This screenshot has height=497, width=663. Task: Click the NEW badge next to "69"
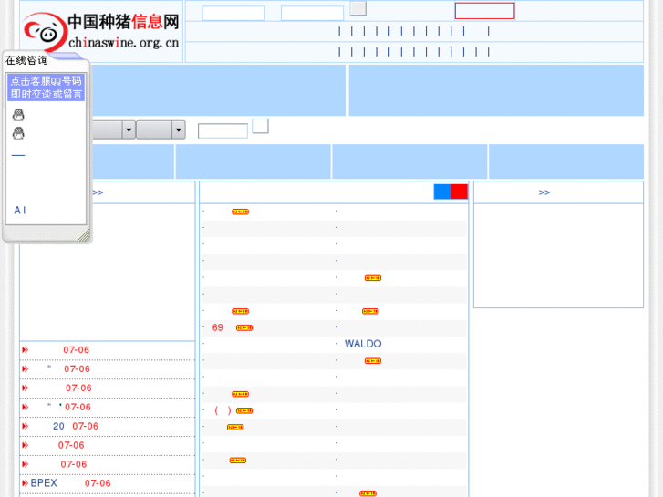point(244,327)
